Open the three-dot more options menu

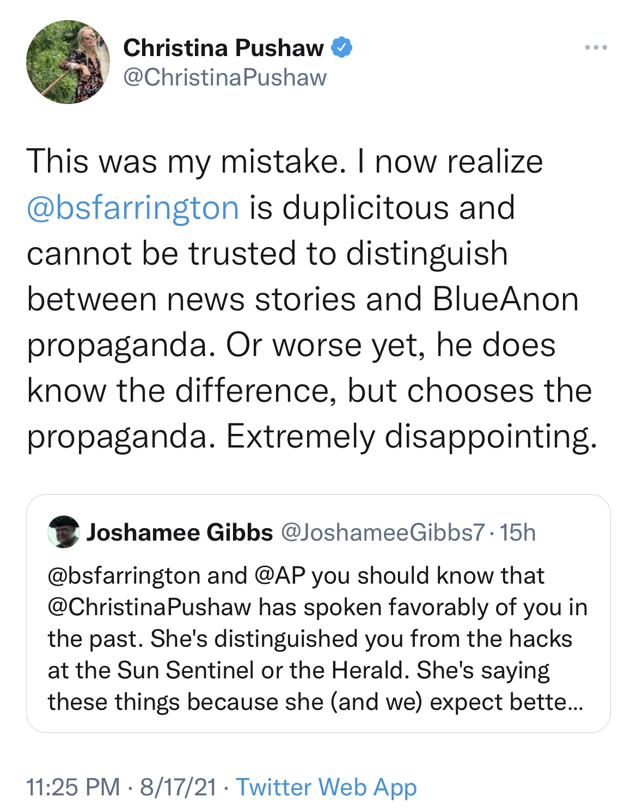(x=596, y=48)
